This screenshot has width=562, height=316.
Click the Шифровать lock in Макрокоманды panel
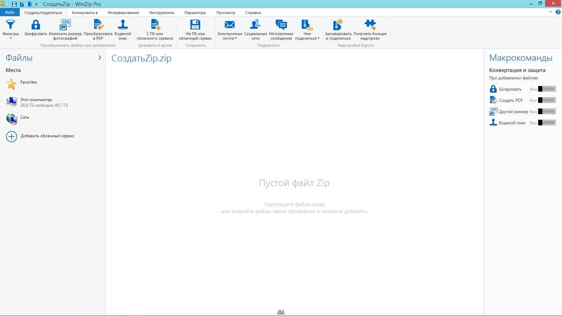(x=493, y=89)
